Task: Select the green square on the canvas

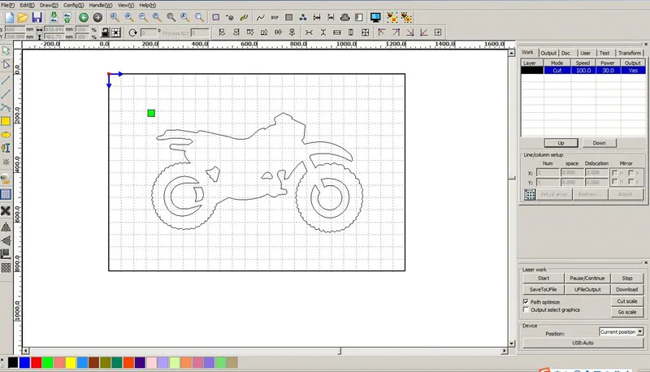Action: (151, 113)
